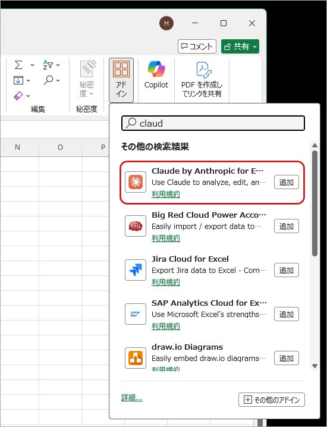The height and width of the screenshot is (427, 327).
Task: Open the AutoSum dropdown arrow
Action: click(x=32, y=65)
